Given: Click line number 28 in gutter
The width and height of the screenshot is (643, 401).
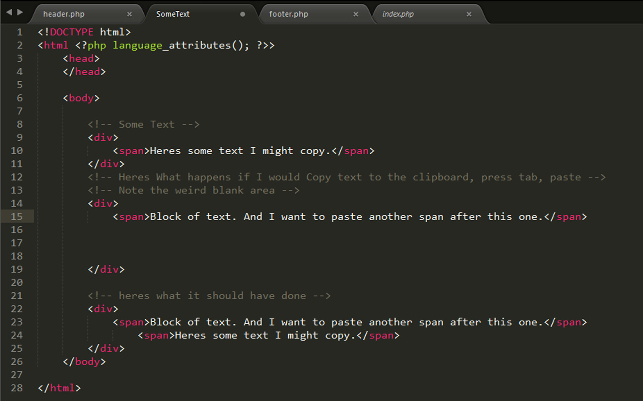Looking at the screenshot, I should (x=17, y=388).
